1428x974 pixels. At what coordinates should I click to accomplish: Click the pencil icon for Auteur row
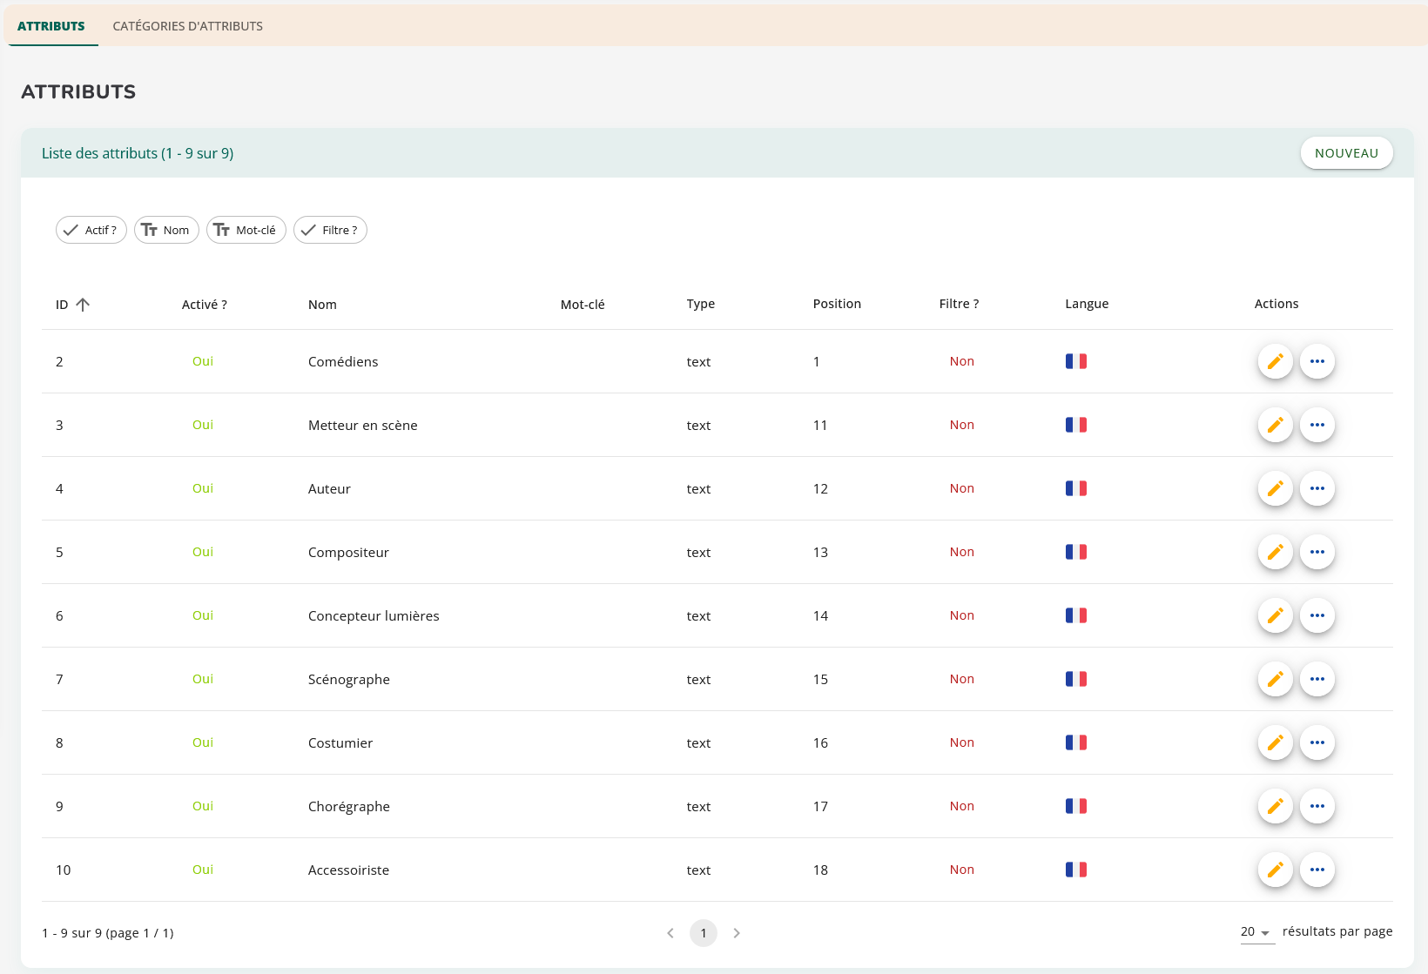(x=1275, y=488)
